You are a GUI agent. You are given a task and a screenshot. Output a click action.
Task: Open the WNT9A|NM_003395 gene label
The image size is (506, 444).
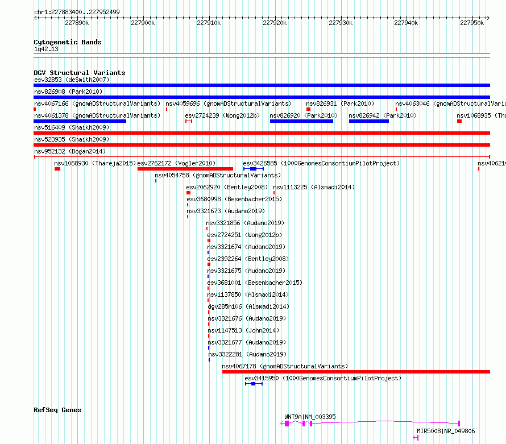click(x=310, y=417)
